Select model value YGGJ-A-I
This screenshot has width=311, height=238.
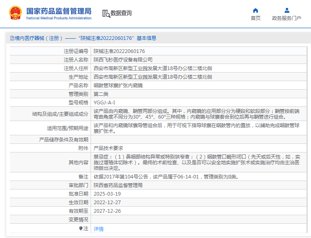(x=104, y=103)
